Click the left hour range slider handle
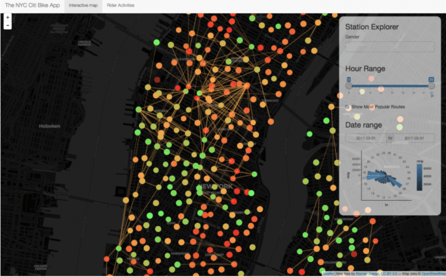Viewport: 446px width, 277px height. pos(348,86)
